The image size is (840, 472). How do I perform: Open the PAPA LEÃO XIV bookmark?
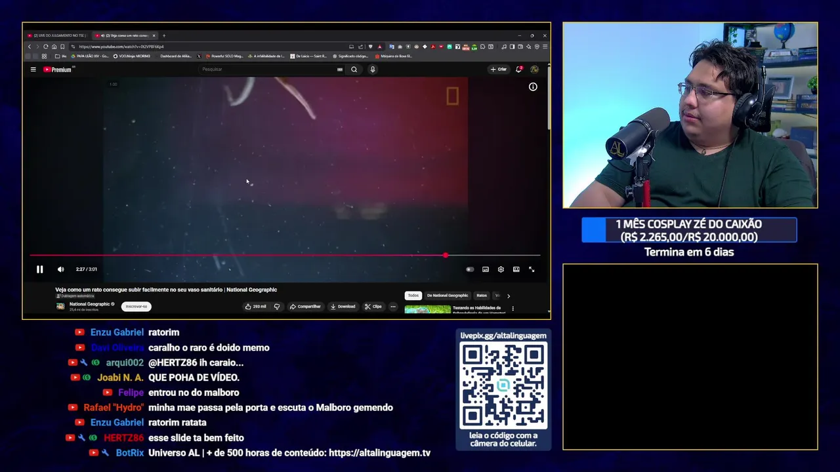(x=90, y=56)
